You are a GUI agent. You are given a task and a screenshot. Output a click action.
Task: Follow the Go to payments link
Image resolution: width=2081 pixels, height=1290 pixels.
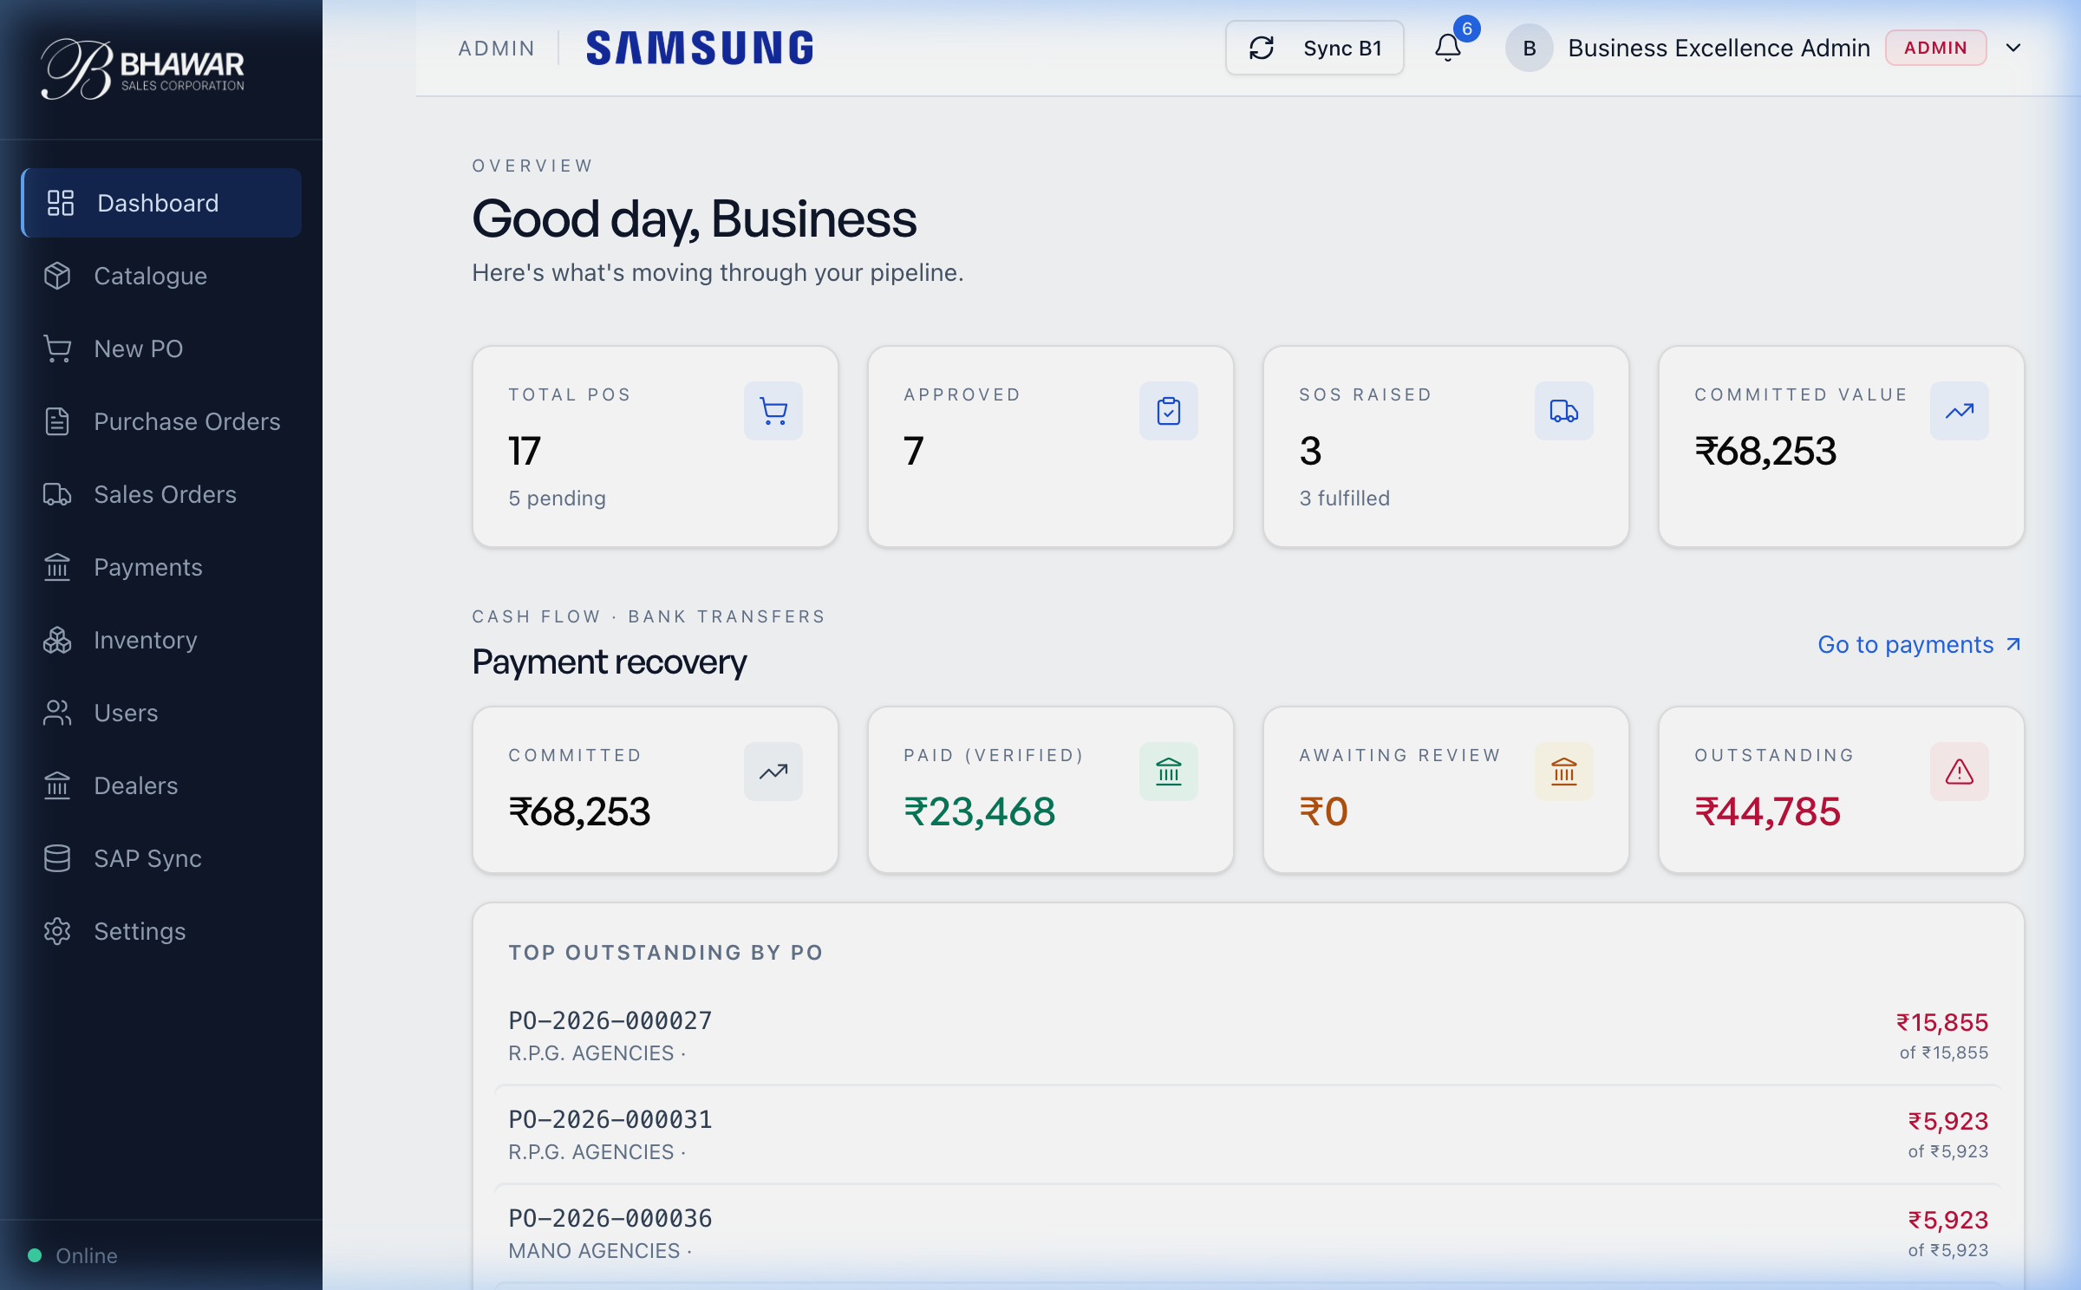coord(1920,645)
